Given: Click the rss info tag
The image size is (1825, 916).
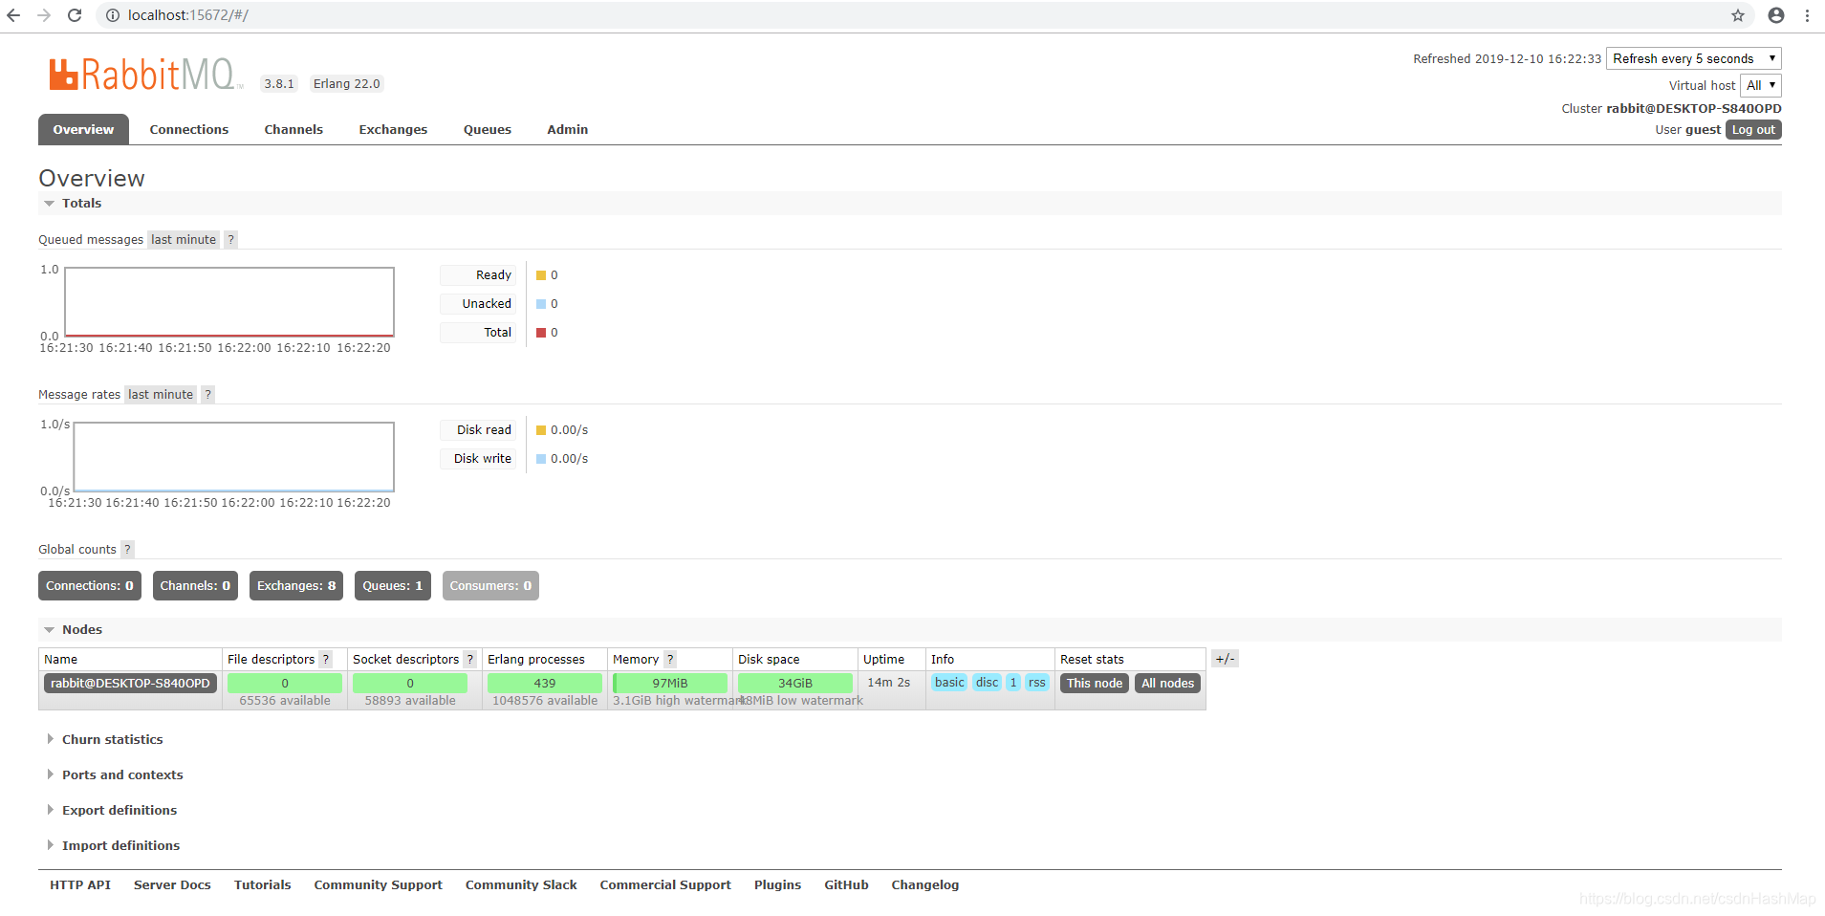Looking at the screenshot, I should (1037, 683).
